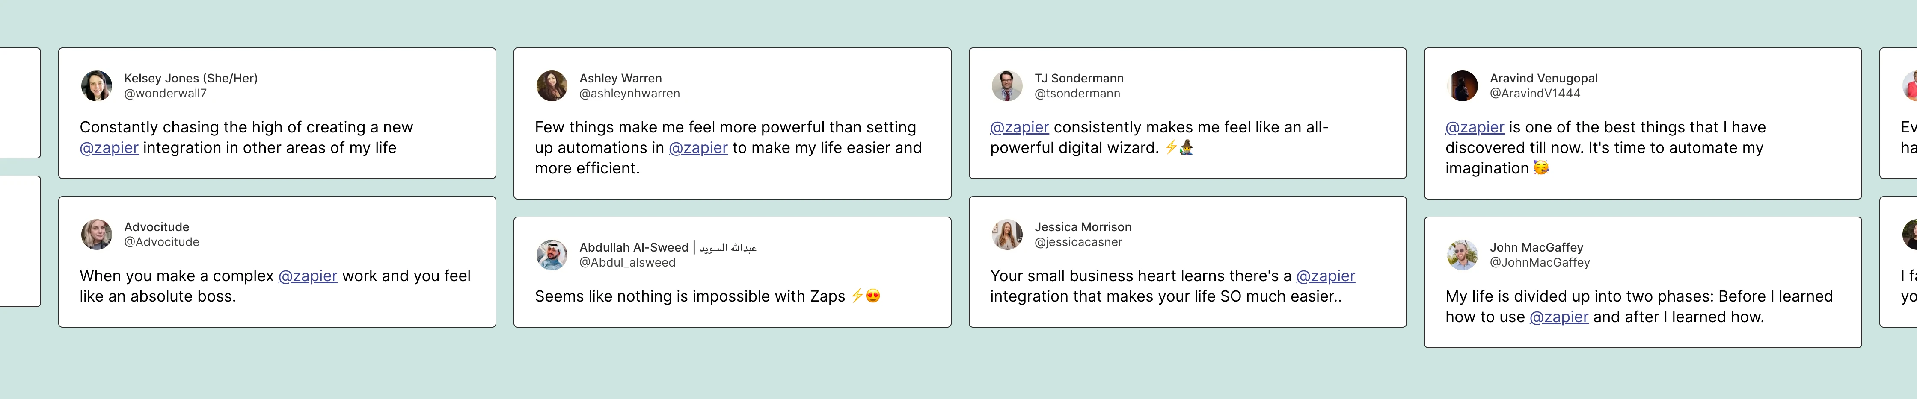Image resolution: width=1917 pixels, height=399 pixels.
Task: Open @zapier link in John MacGaffey's tweet
Action: click(x=1559, y=317)
